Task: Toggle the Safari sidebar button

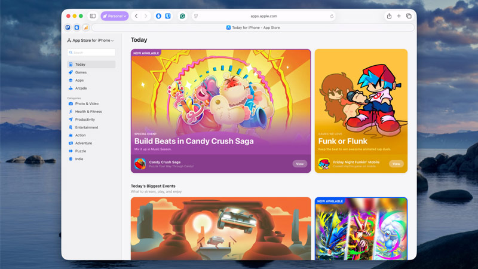Action: (93, 16)
